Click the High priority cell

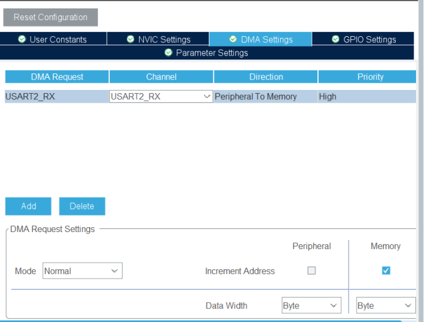pyautogui.click(x=367, y=97)
